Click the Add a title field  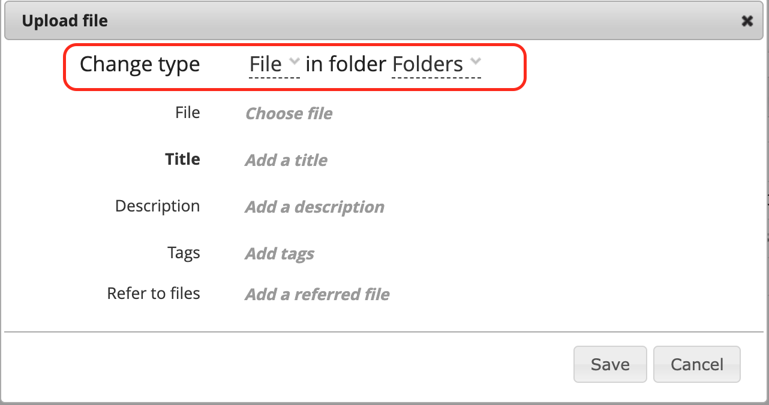(x=286, y=160)
